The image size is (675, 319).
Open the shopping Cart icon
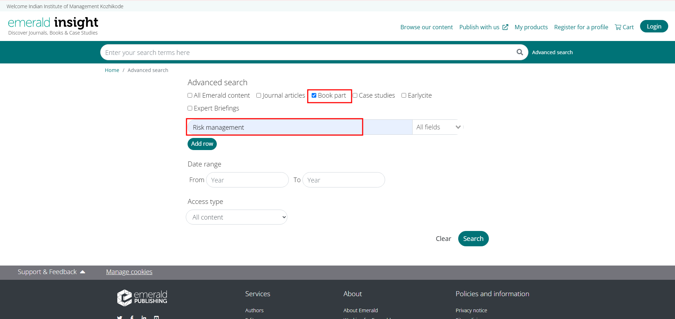click(x=618, y=27)
